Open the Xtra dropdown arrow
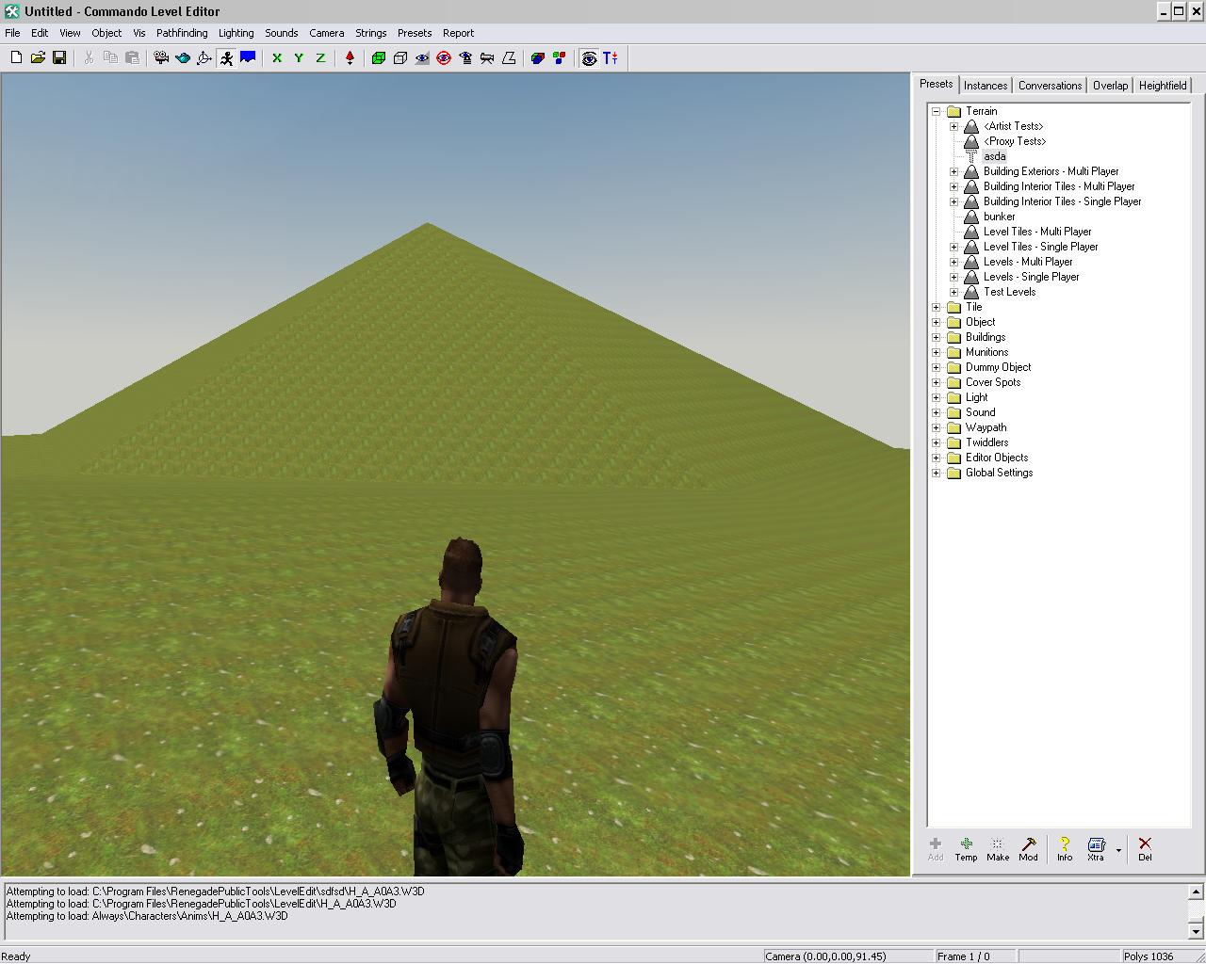 tap(1118, 850)
